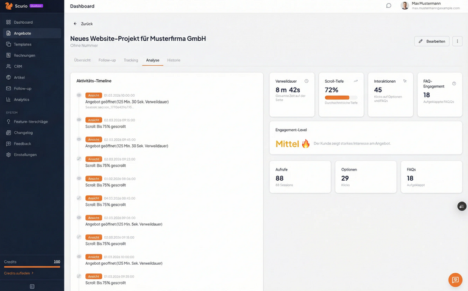Open the chat messages icon in header
This screenshot has height=291, width=468.
tap(389, 5)
